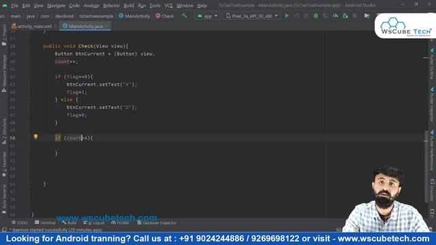The image size is (436, 245).
Task: Collapse the if (flag==0) fold marker
Action: (29, 77)
